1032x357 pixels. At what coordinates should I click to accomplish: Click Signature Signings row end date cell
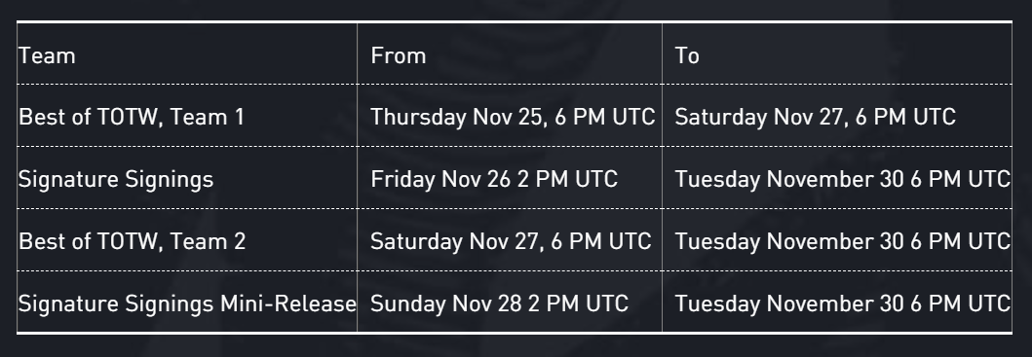coord(836,178)
